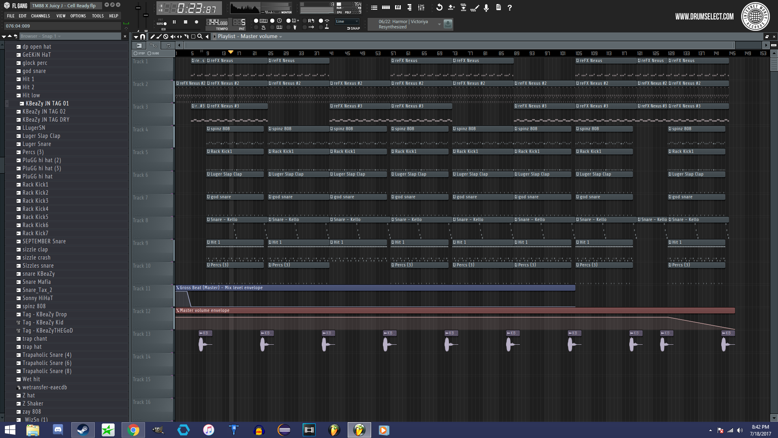Open the Step sequencer view
The image size is (778, 438).
tap(386, 7)
